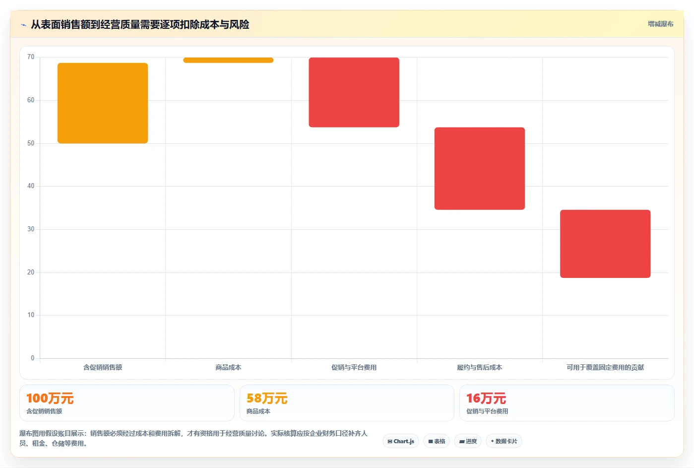Click the y-axis value 10
The width and height of the screenshot is (694, 468).
click(31, 315)
